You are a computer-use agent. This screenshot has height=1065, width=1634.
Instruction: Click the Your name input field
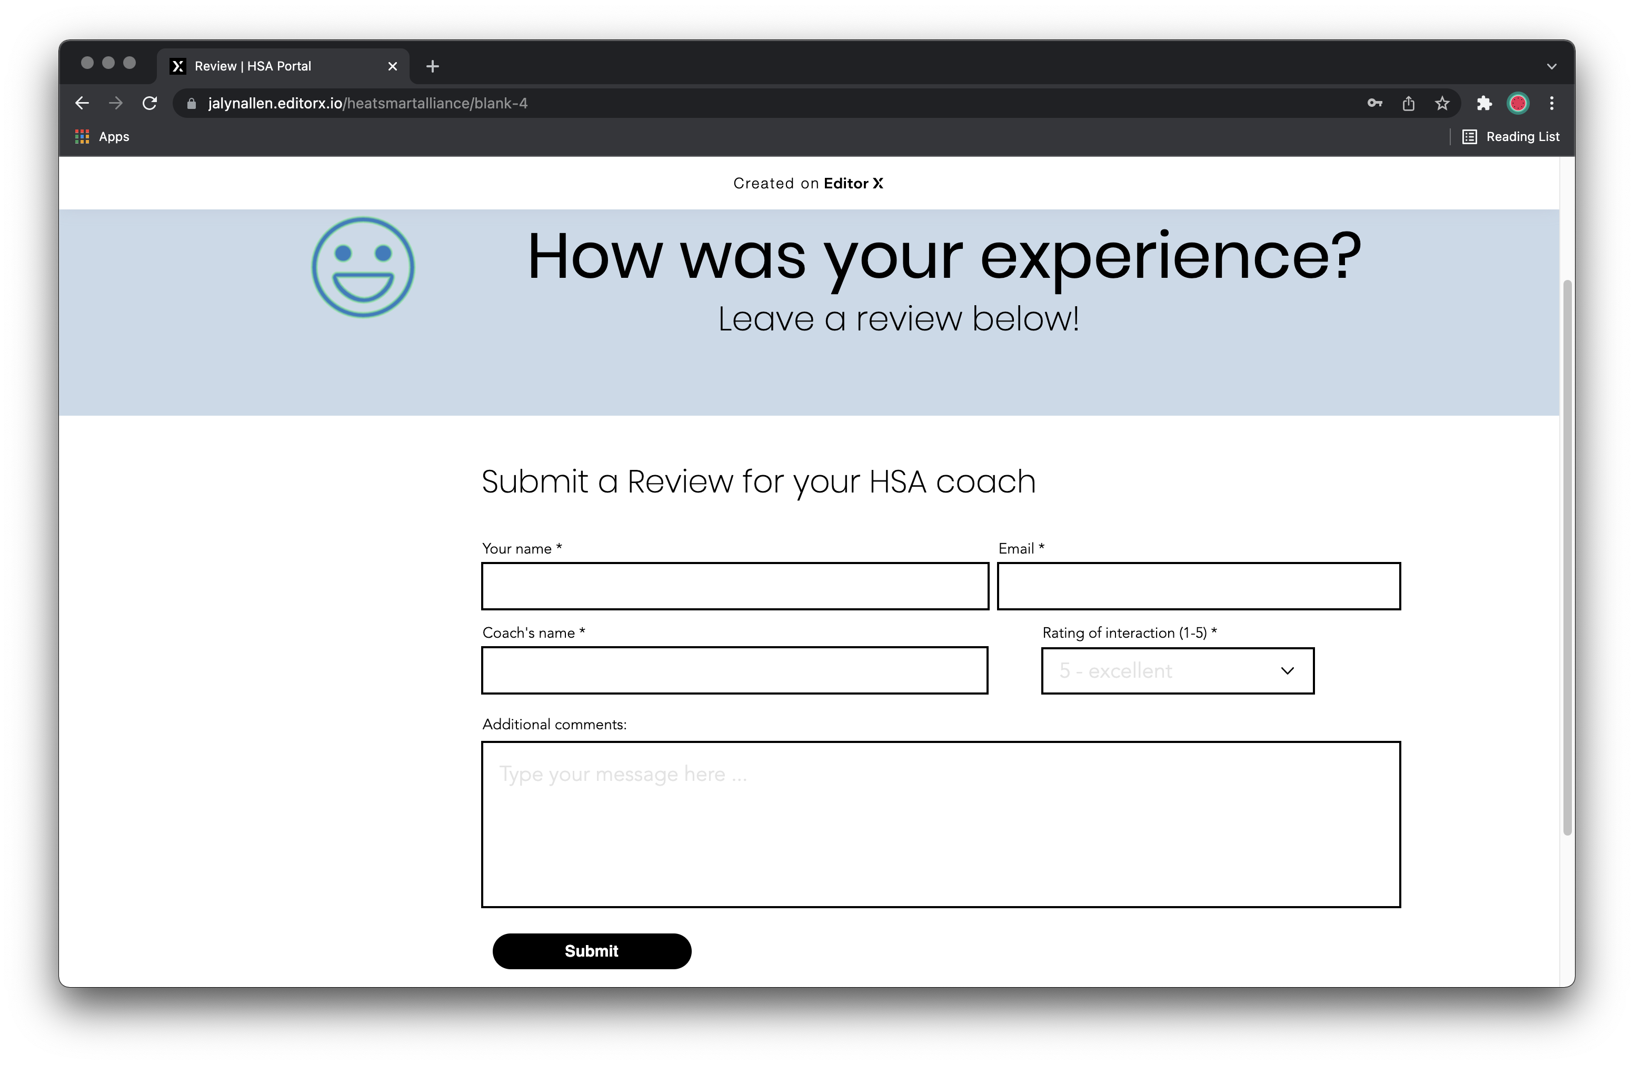pyautogui.click(x=734, y=586)
